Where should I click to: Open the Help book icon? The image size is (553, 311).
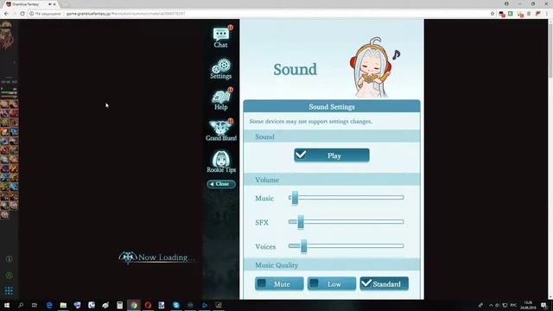click(221, 99)
